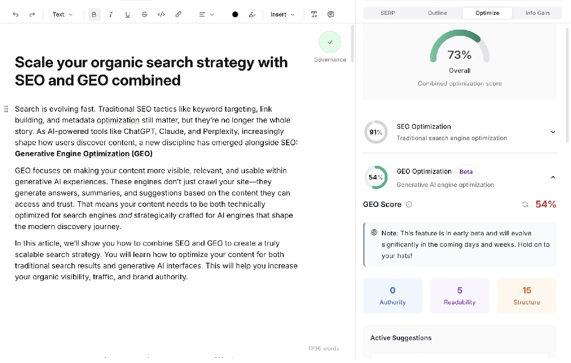Select the highlighter tool icon
The image size is (571, 363).
(252, 14)
